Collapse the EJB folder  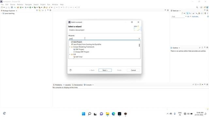pos(70,54)
